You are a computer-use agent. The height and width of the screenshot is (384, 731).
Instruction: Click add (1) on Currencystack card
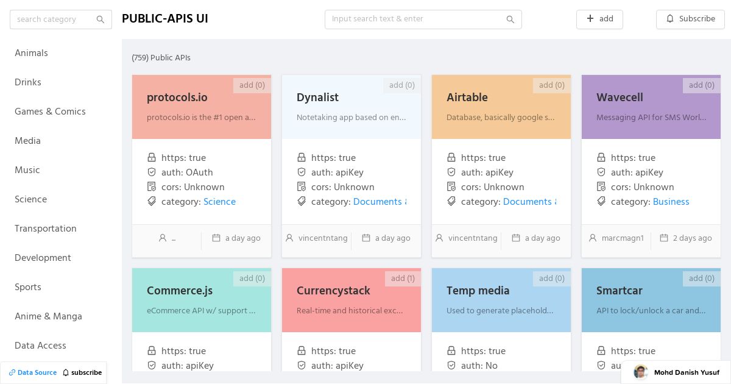click(403, 279)
